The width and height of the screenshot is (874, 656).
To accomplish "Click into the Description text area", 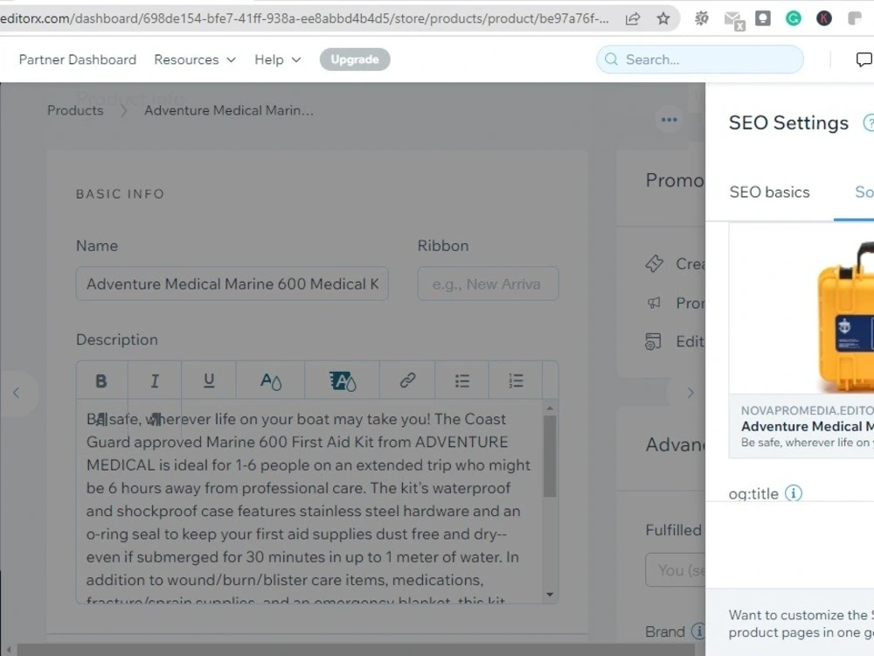I will [309, 500].
